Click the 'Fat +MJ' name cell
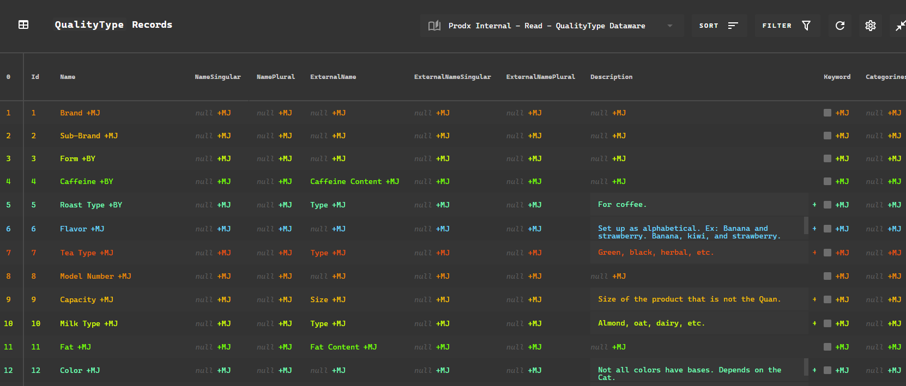 pos(75,347)
